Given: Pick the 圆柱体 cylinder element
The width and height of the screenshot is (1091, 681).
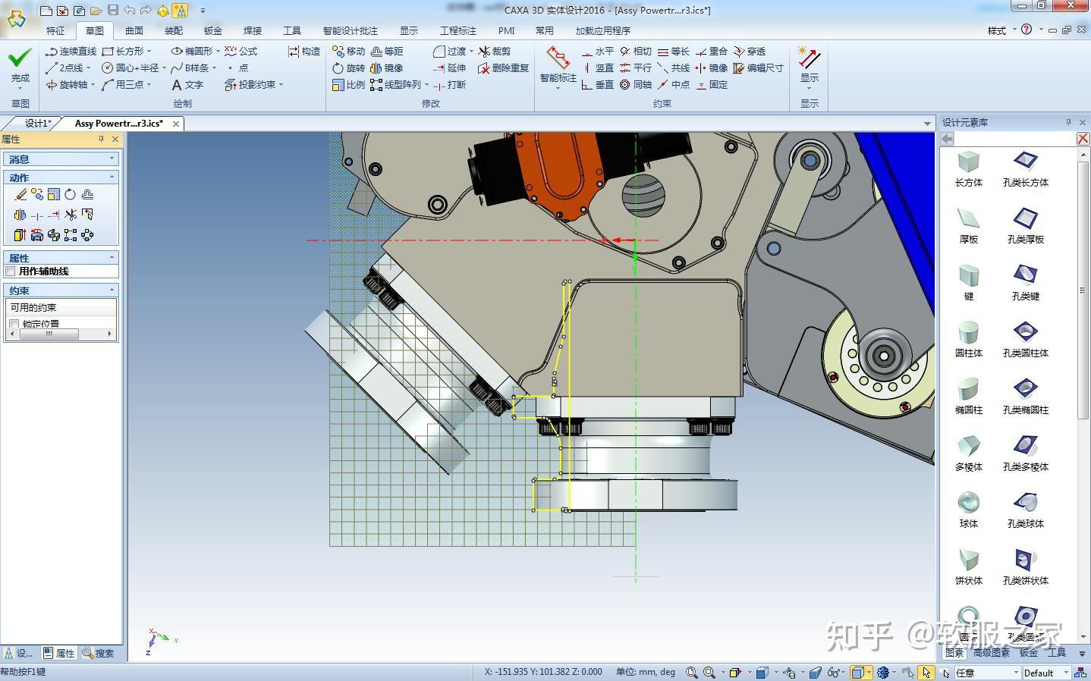Looking at the screenshot, I should (x=969, y=339).
